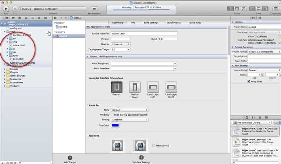281x164 pixels.
Task: Show the Object library
Action: 260,117
